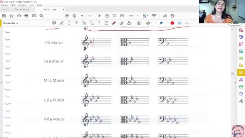The height and width of the screenshot is (138, 245).
Task: Choose the arrow selection tool
Action: pos(100,16)
